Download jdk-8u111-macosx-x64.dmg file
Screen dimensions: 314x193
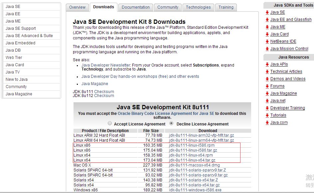(x=194, y=165)
